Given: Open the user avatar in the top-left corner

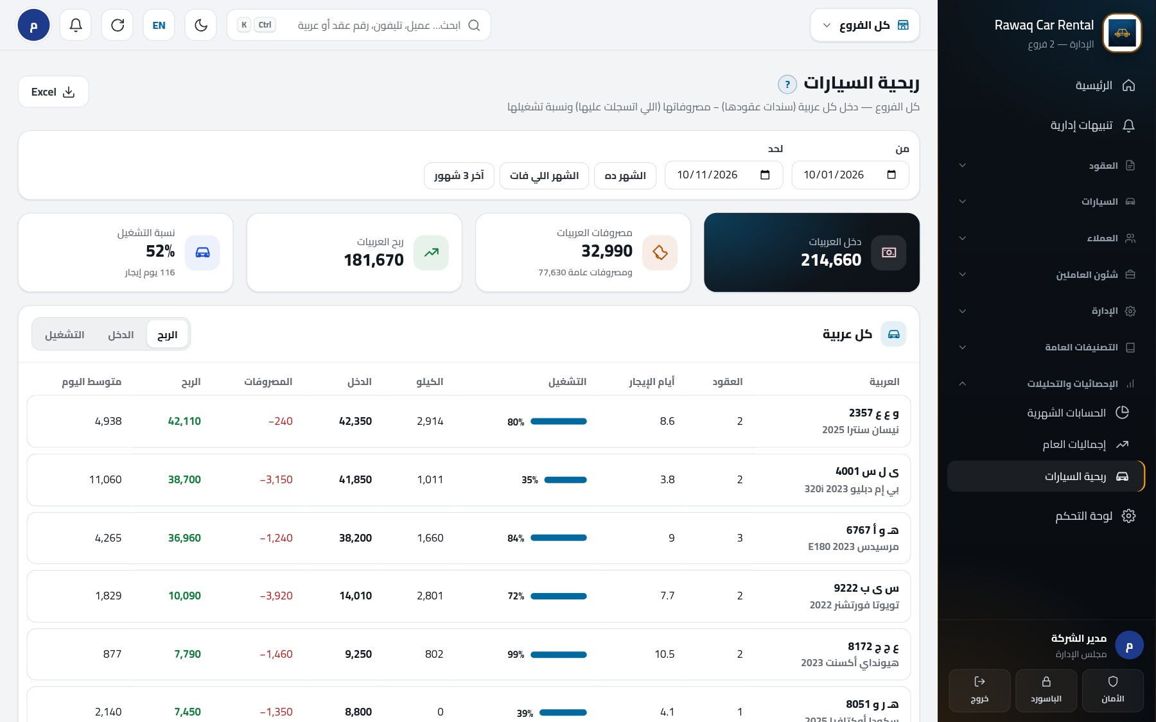Looking at the screenshot, I should pos(33,25).
